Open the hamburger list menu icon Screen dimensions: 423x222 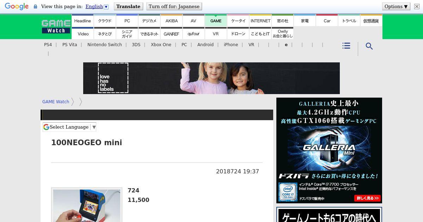[x=346, y=46]
